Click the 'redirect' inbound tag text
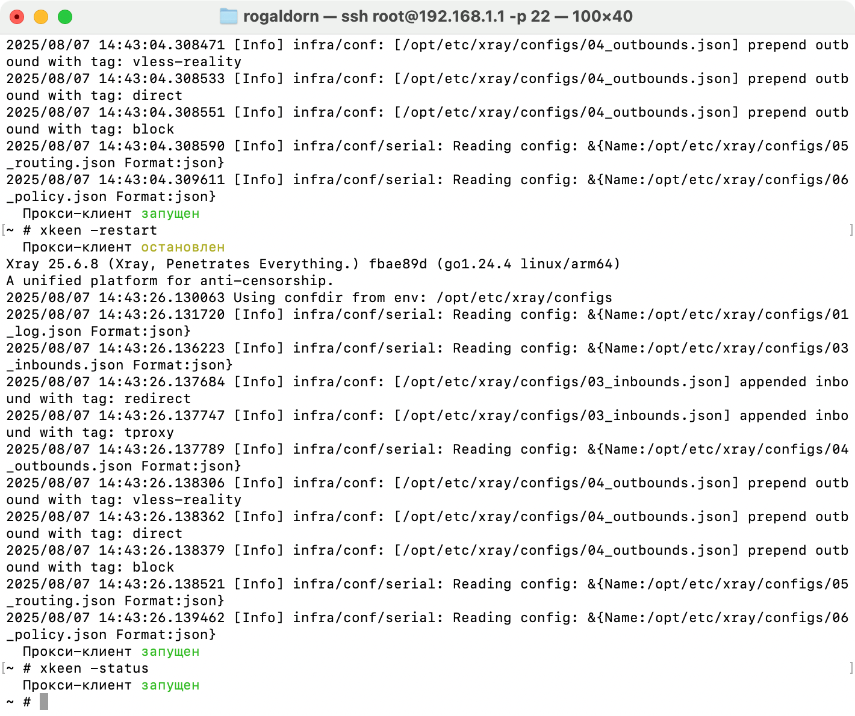855x716 pixels. pyautogui.click(x=157, y=399)
